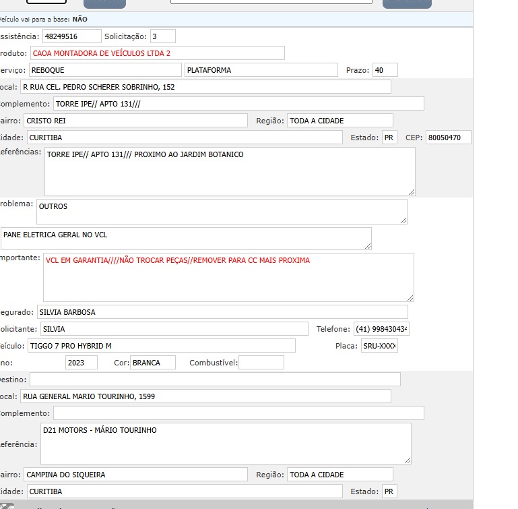Click the Placa field SRU-XXXX
This screenshot has height=509, width=518.
[x=379, y=346]
